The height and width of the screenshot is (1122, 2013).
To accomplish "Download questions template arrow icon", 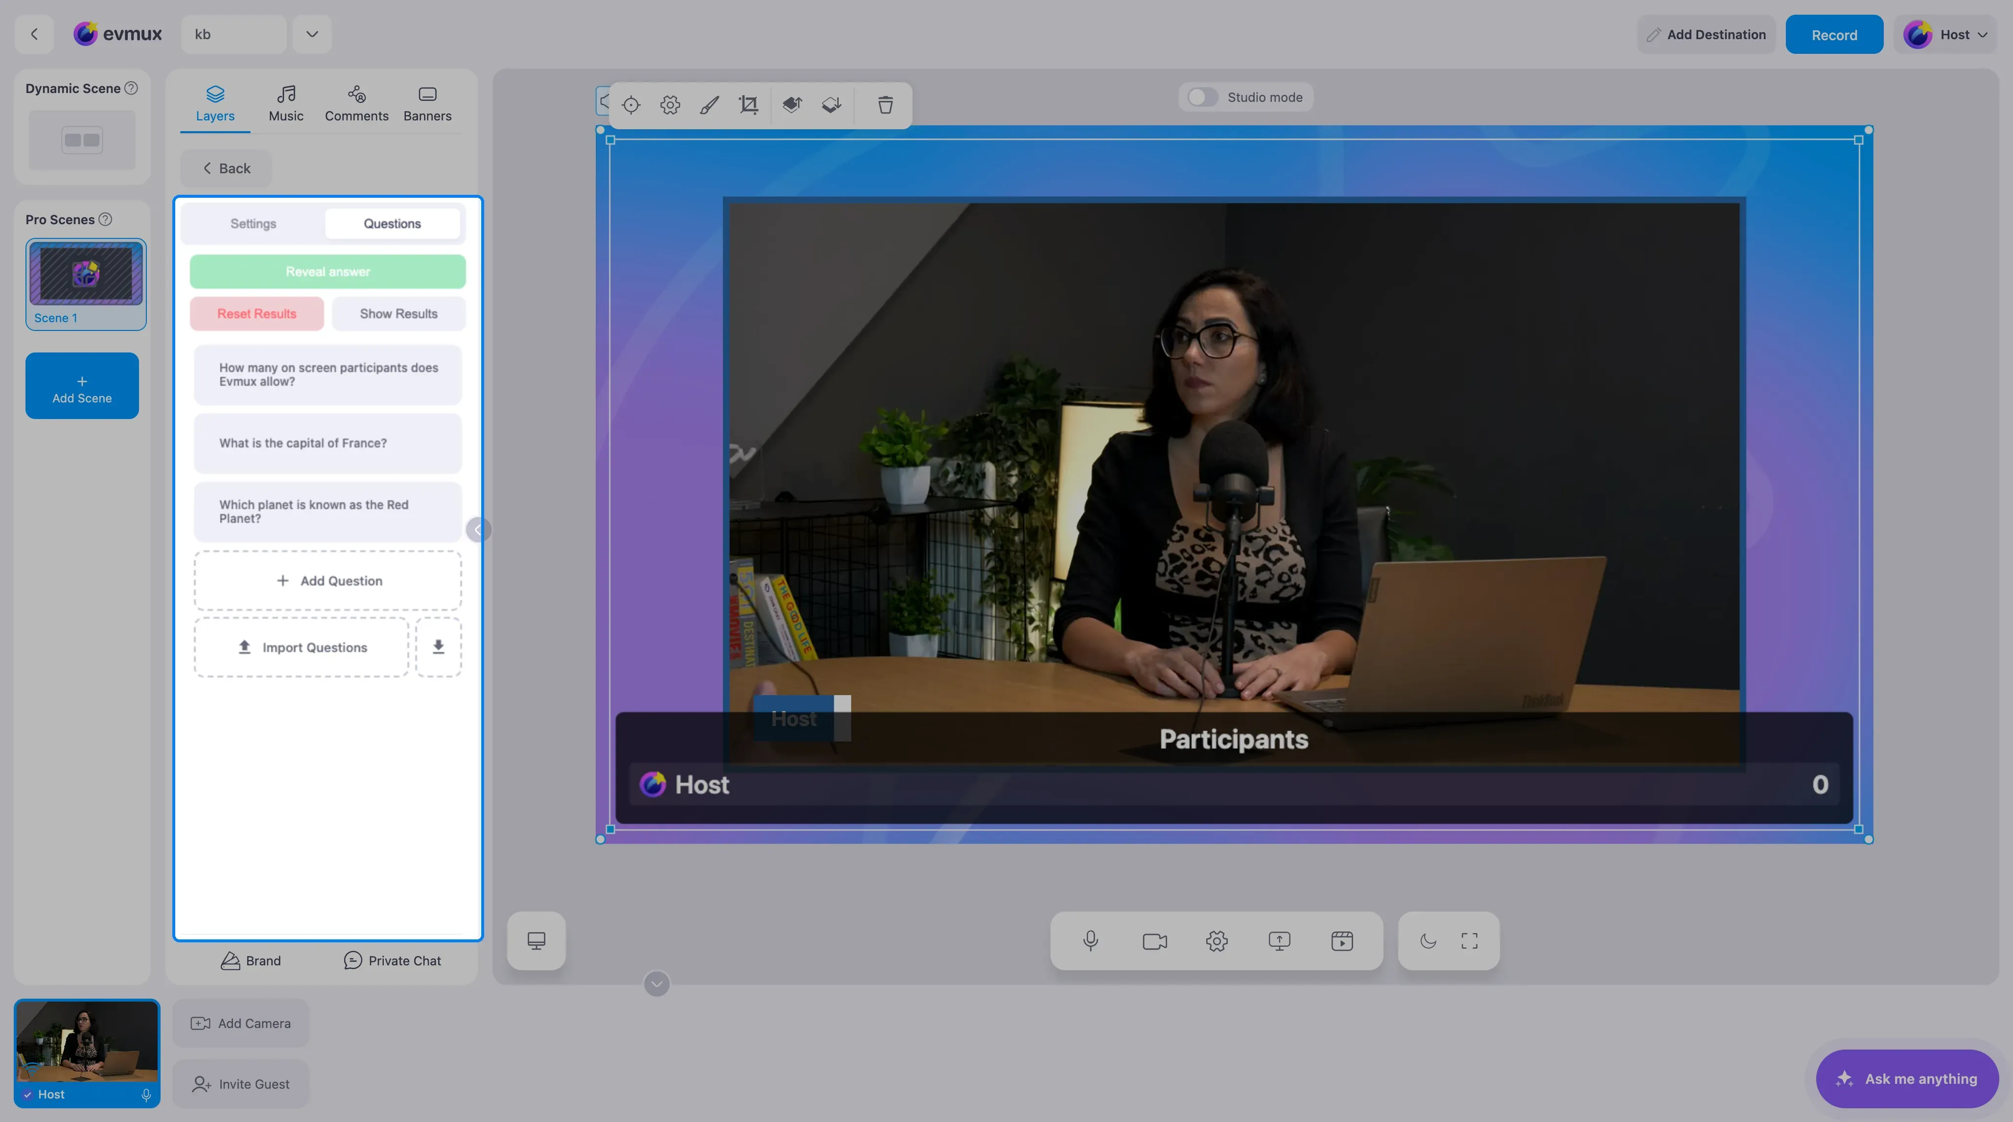I will point(439,647).
